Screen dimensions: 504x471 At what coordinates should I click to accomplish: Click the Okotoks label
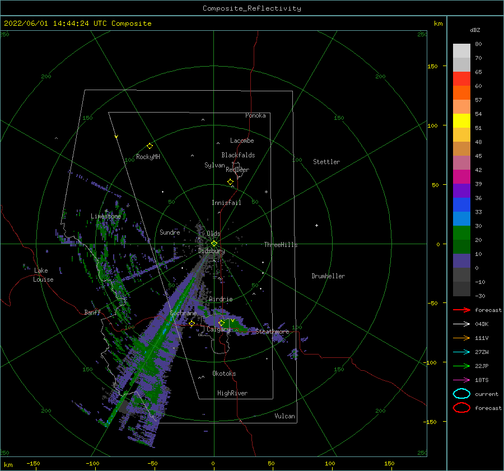[x=224, y=374]
